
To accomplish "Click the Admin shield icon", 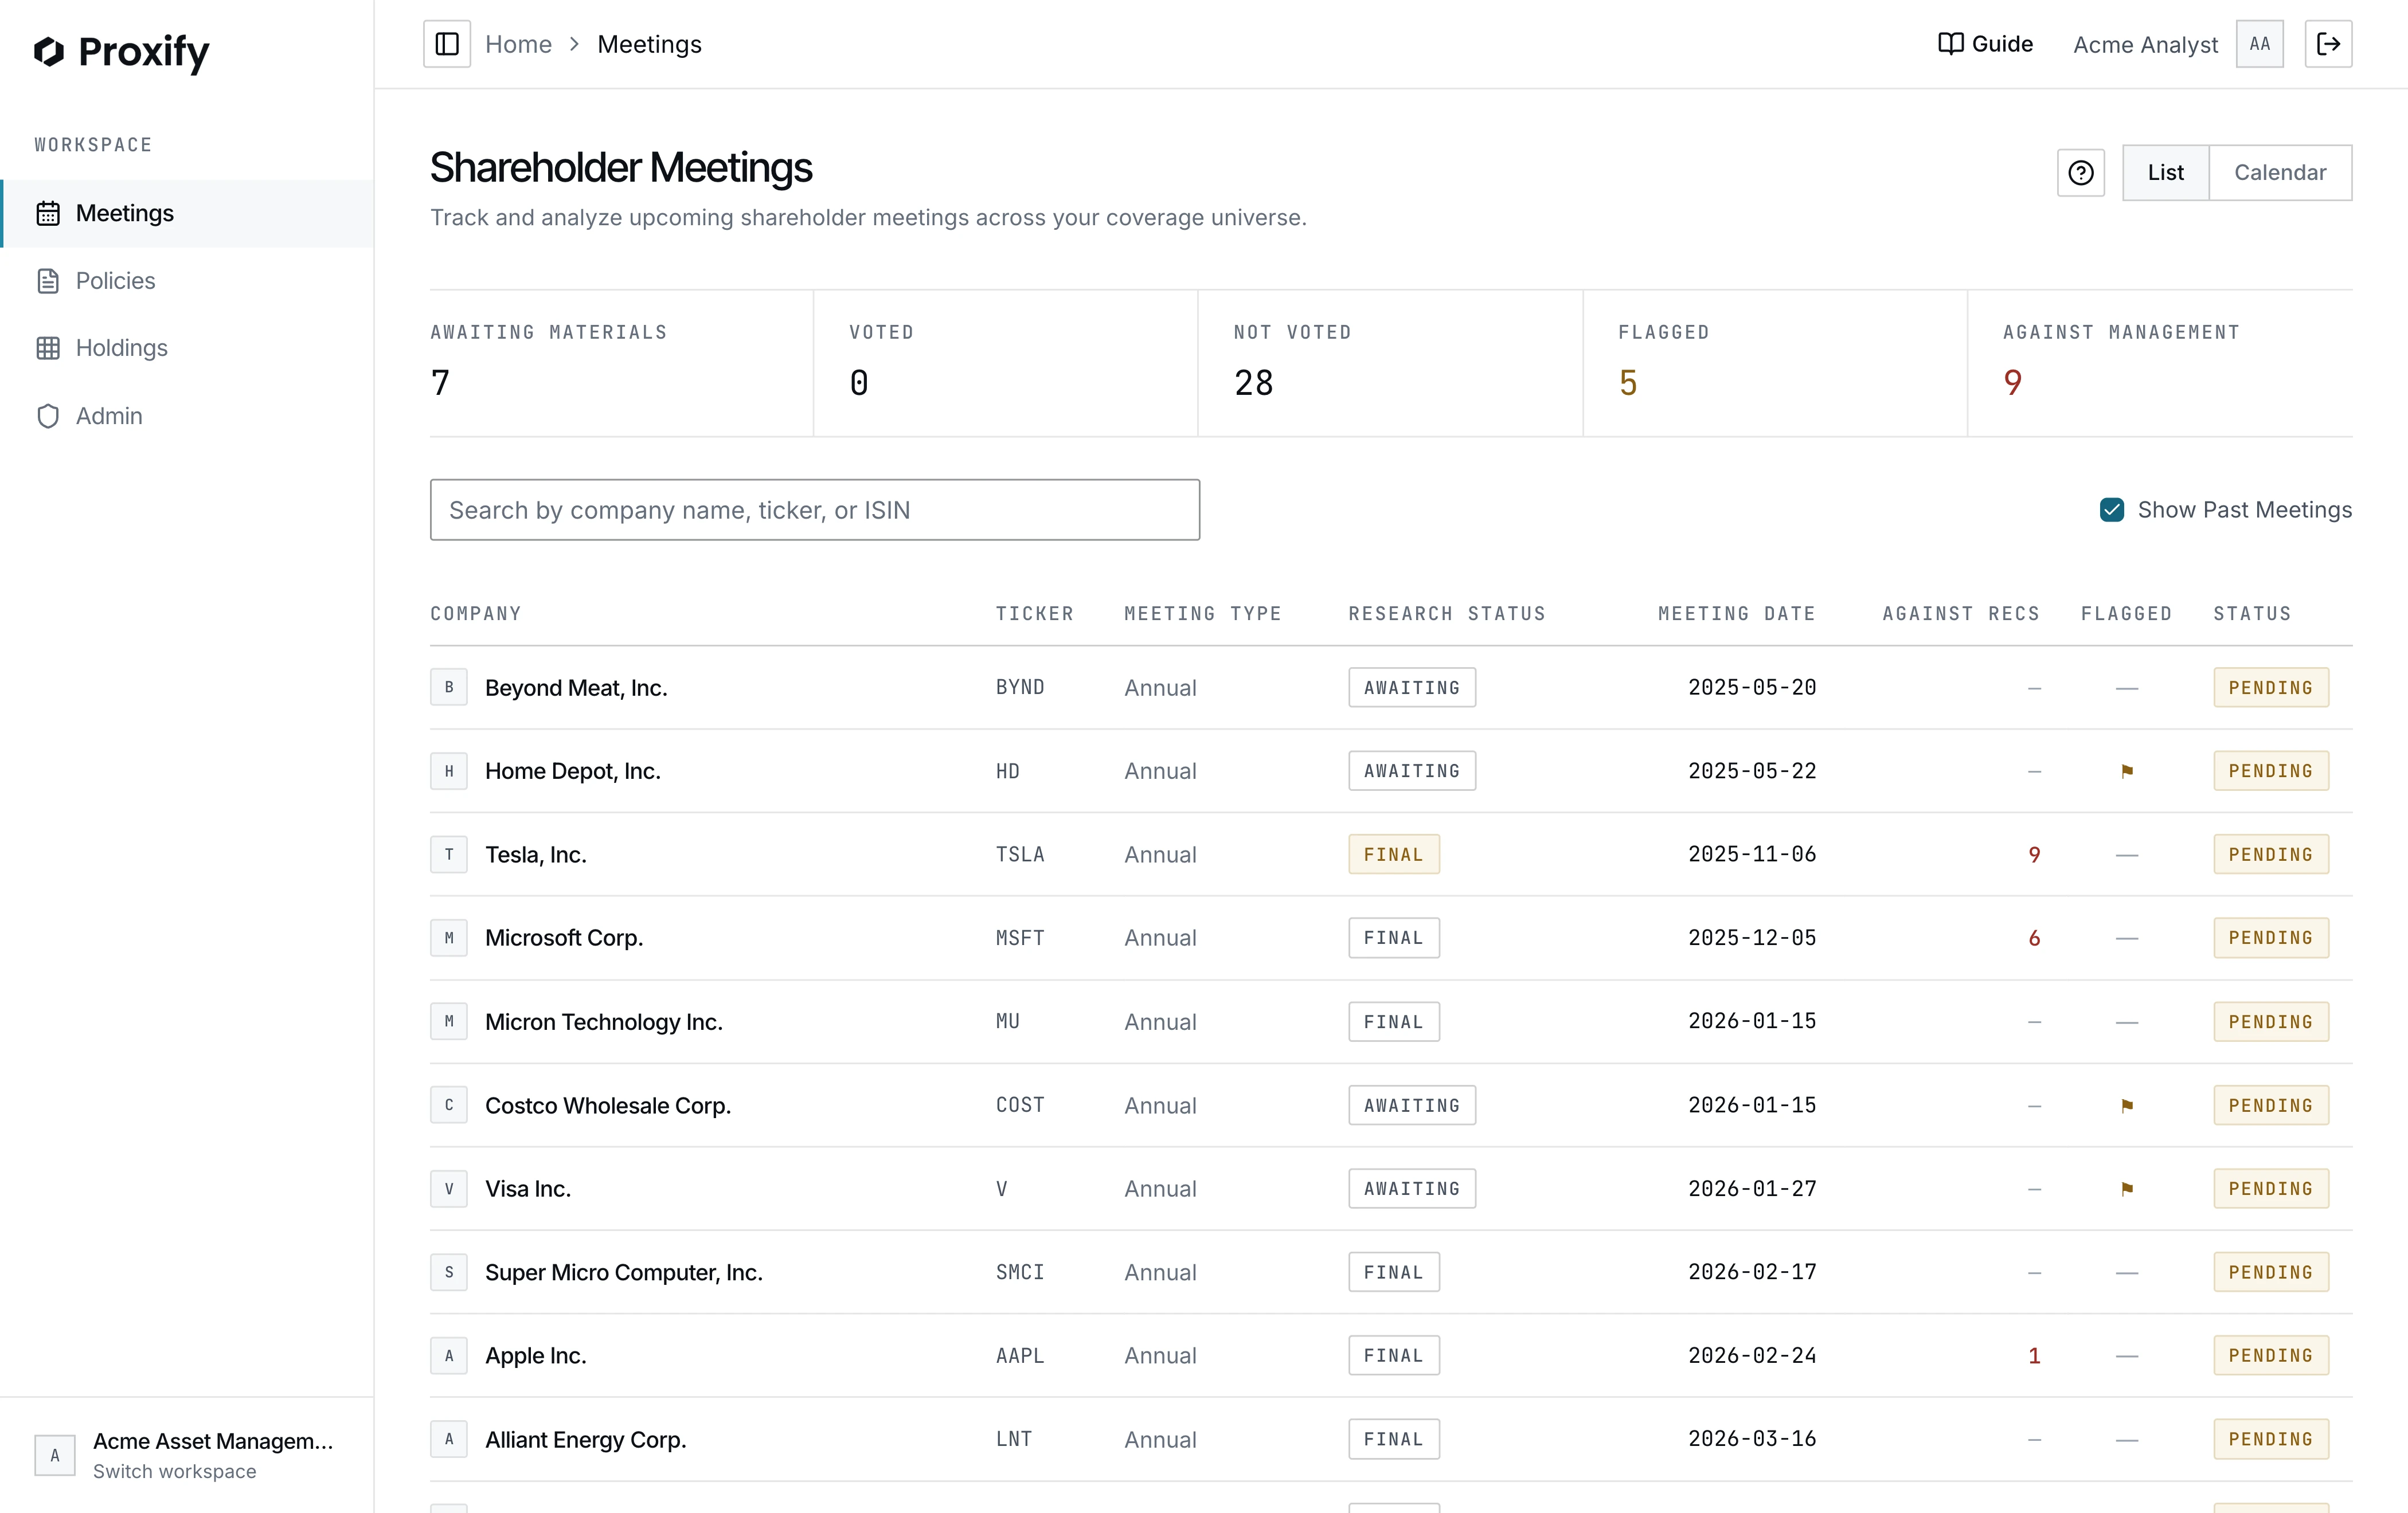I will click(x=48, y=416).
